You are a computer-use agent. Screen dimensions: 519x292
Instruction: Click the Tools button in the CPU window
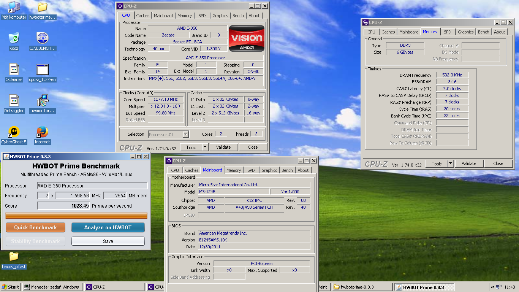(191, 147)
